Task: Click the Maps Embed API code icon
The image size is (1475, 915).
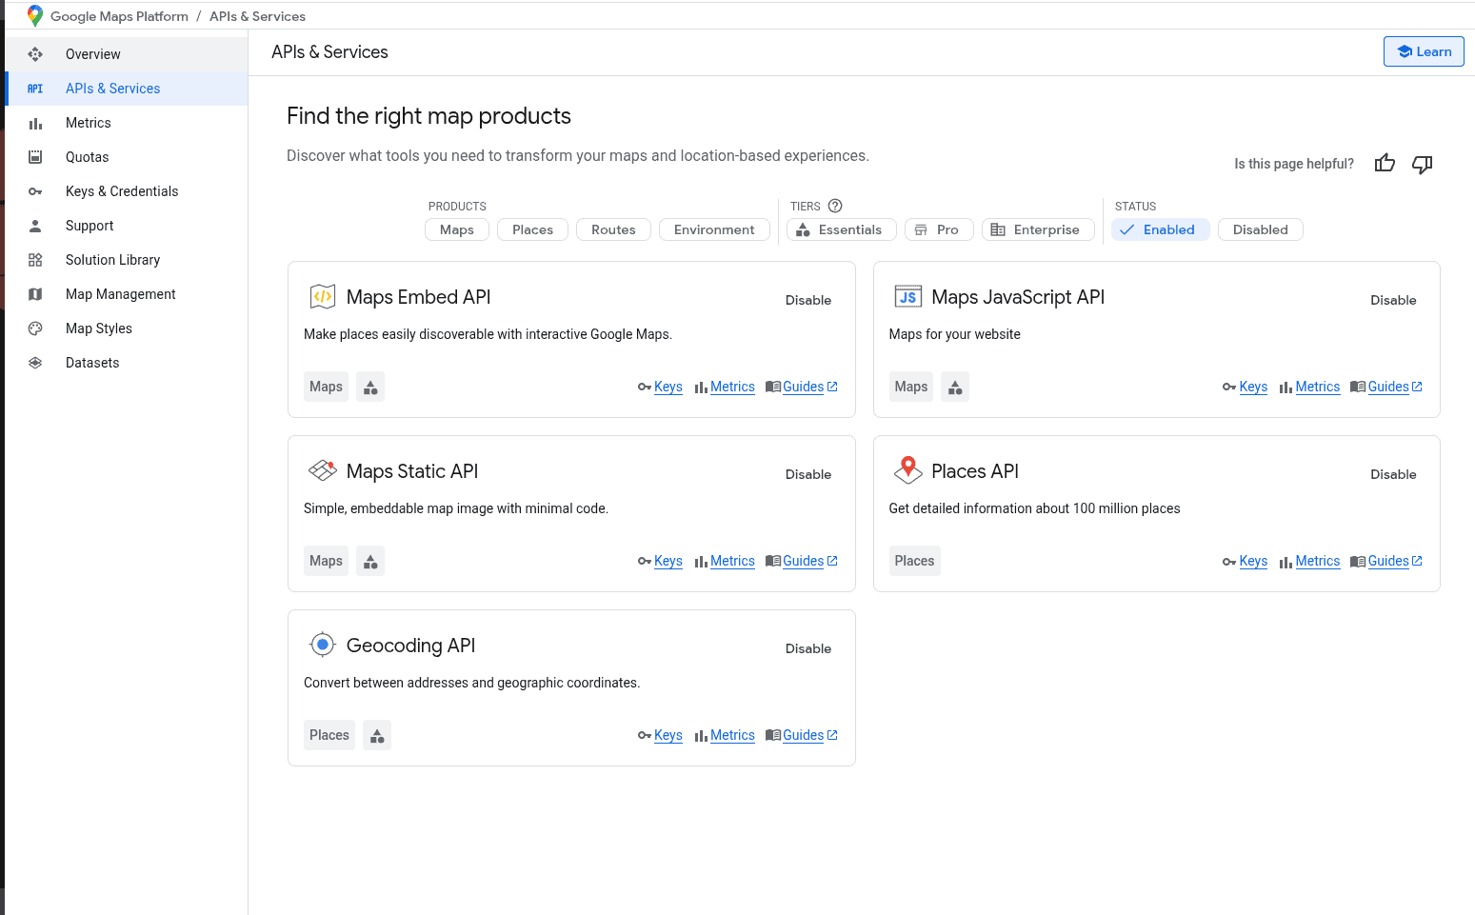Action: click(323, 296)
